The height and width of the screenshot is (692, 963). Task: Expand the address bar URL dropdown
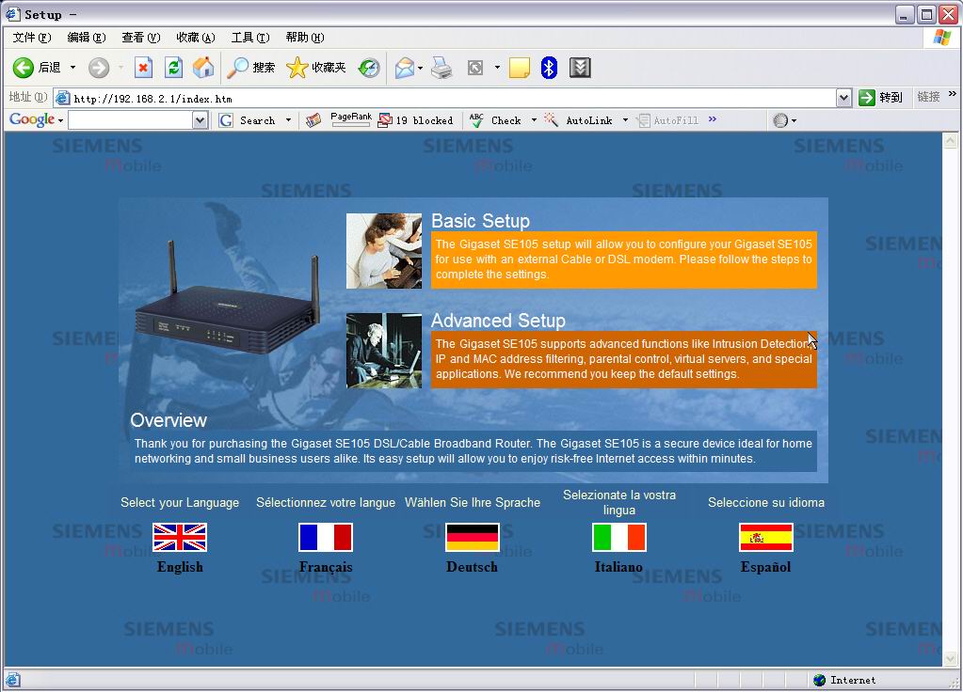pos(843,98)
